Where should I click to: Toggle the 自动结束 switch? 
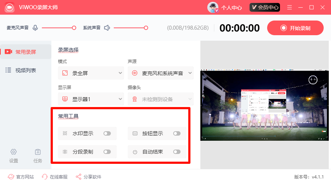pos(177,152)
